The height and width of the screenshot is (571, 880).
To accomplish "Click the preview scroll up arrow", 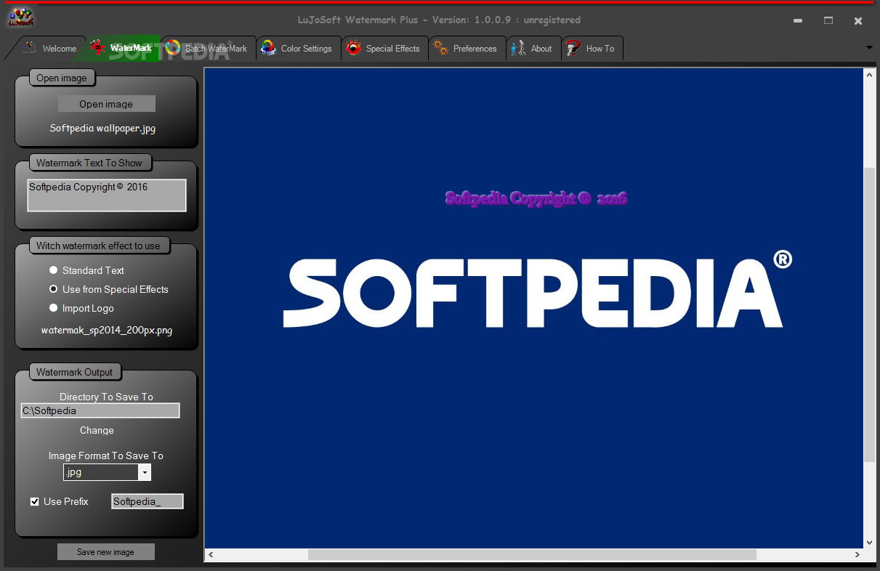I will click(870, 74).
